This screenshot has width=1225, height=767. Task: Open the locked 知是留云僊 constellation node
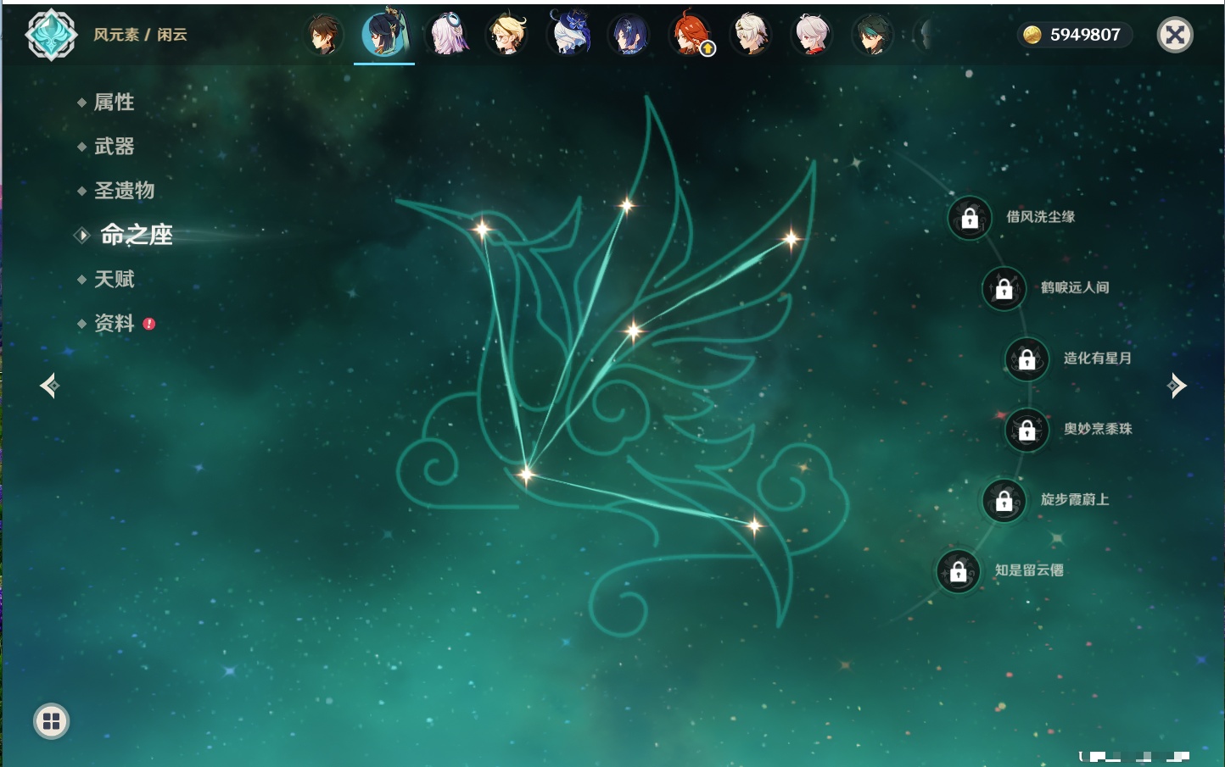[x=958, y=571]
